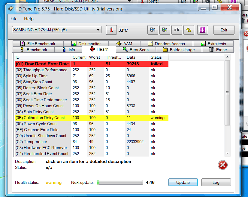248x197 pixels.
Task: Select the (BF) G-sense Error Rate row
Action: tap(92, 130)
